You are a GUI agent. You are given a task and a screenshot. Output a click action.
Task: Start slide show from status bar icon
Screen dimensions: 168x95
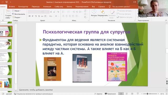138,94
